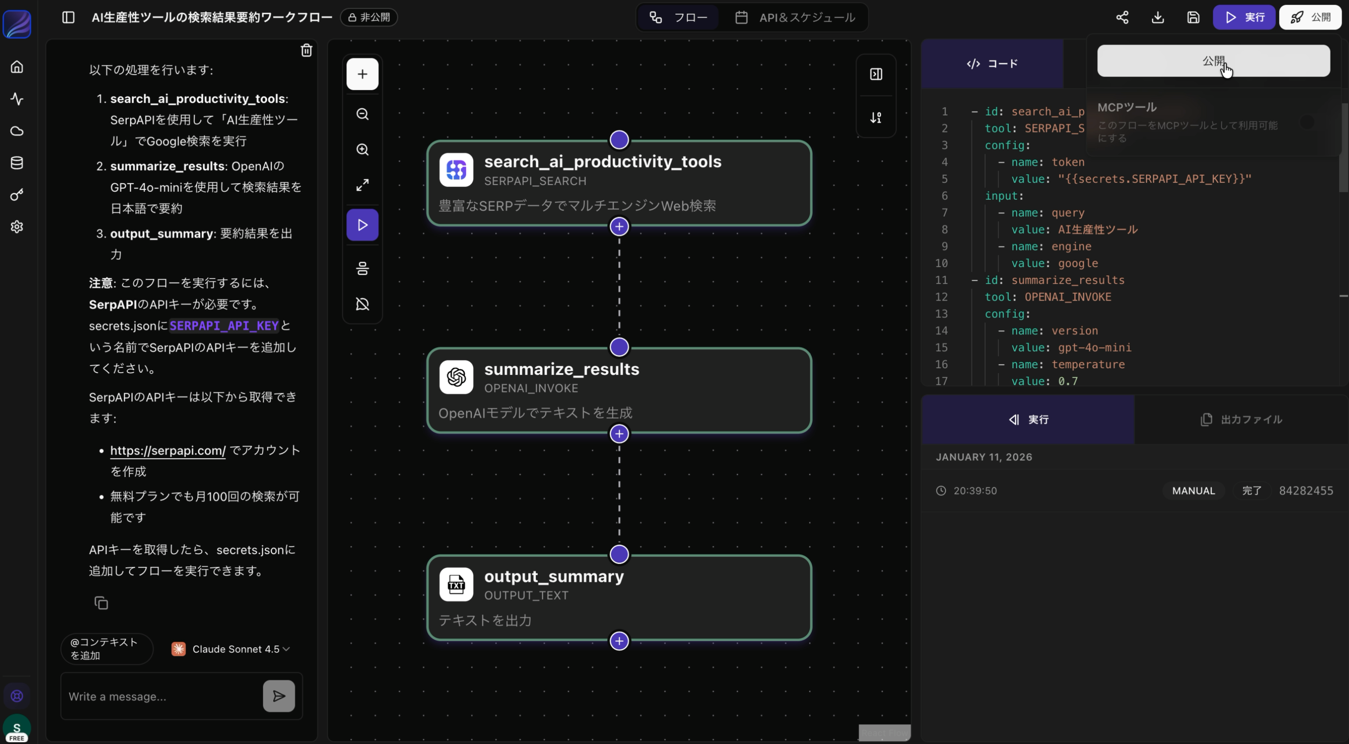Click the SERPAPI_API_KEY code chip in the chat
The image size is (1349, 744).
coord(224,325)
